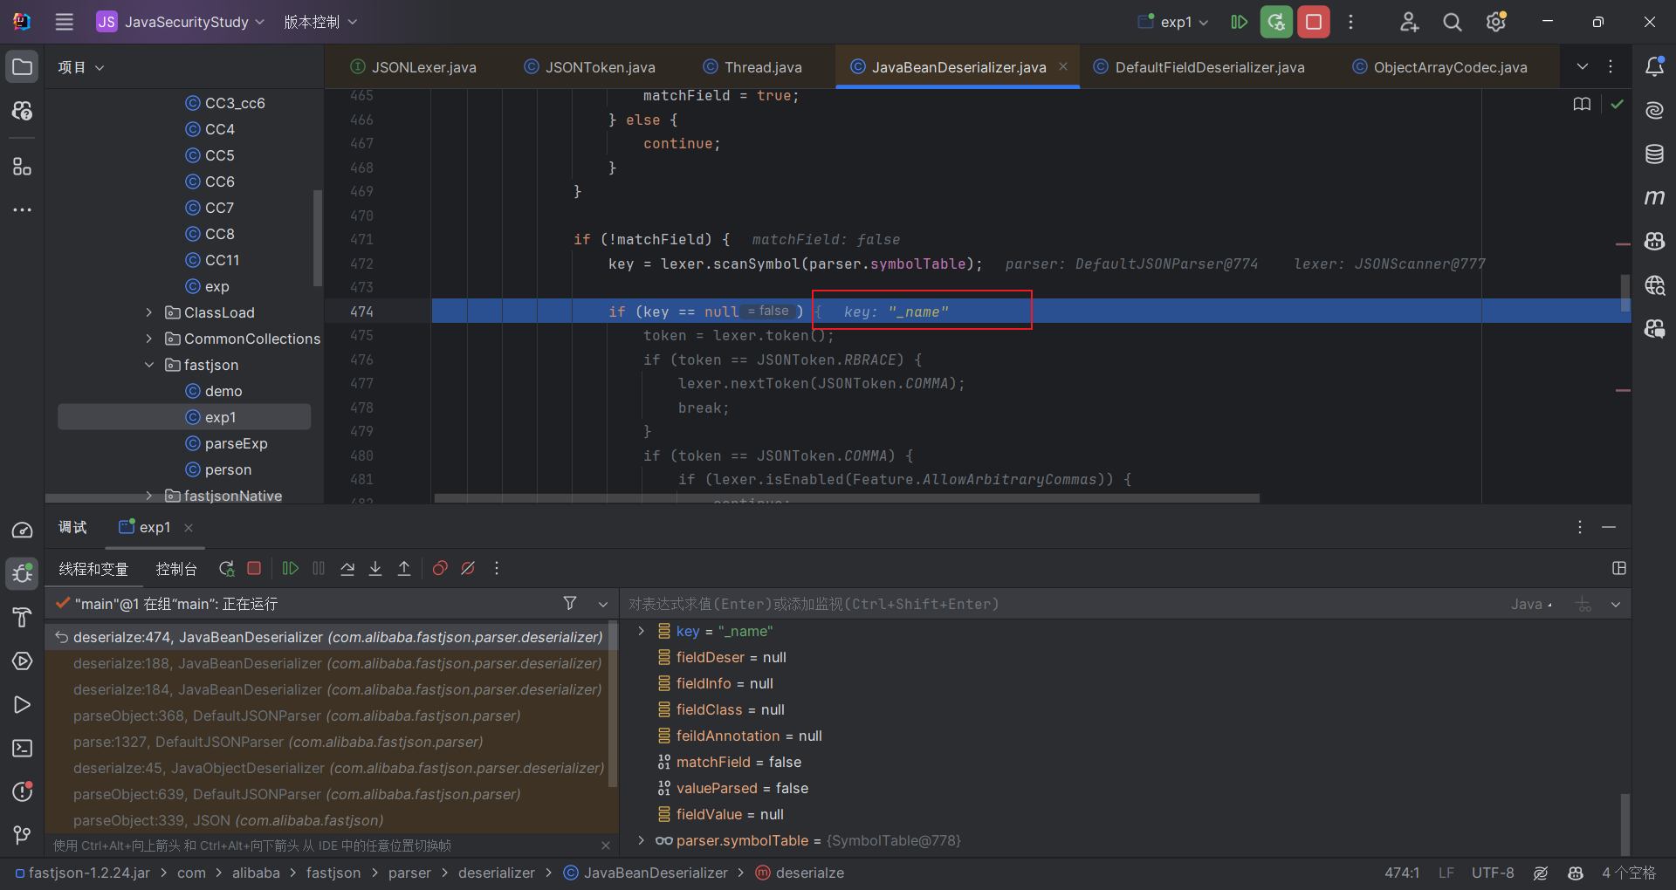Toggle mute breakpoints
This screenshot has height=890, width=1676.
(x=468, y=569)
